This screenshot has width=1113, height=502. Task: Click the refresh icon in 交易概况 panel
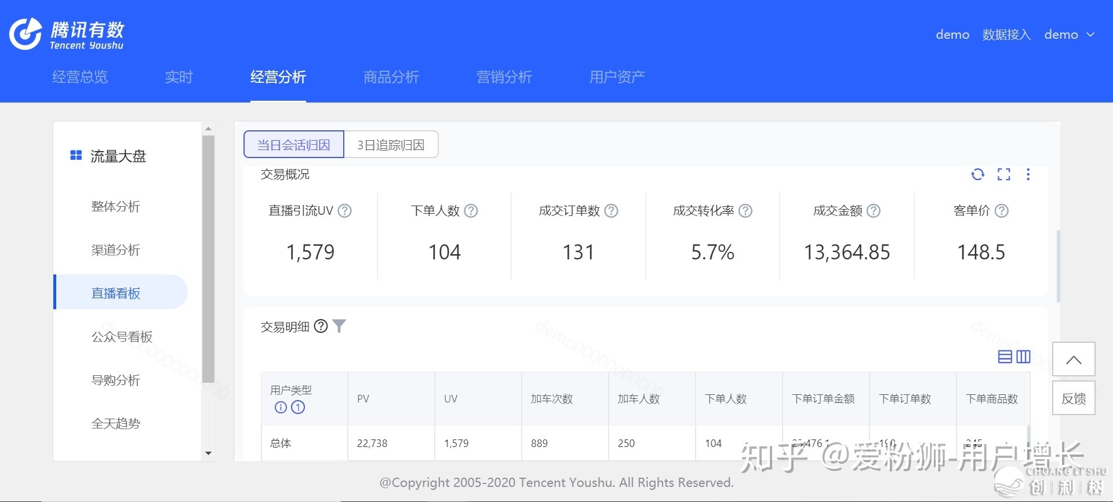tap(977, 174)
